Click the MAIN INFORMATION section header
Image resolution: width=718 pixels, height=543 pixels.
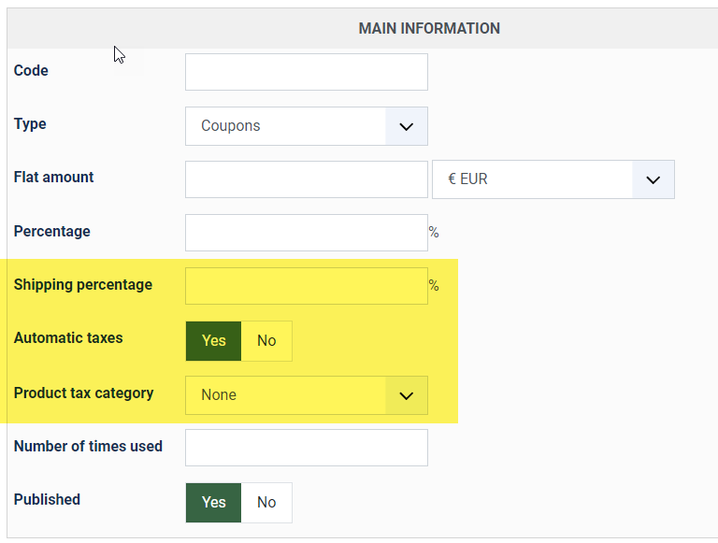click(x=429, y=29)
